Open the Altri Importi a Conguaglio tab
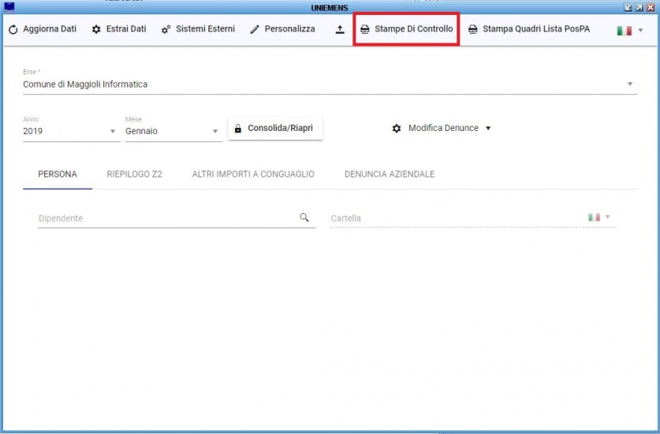This screenshot has width=660, height=434. click(253, 174)
